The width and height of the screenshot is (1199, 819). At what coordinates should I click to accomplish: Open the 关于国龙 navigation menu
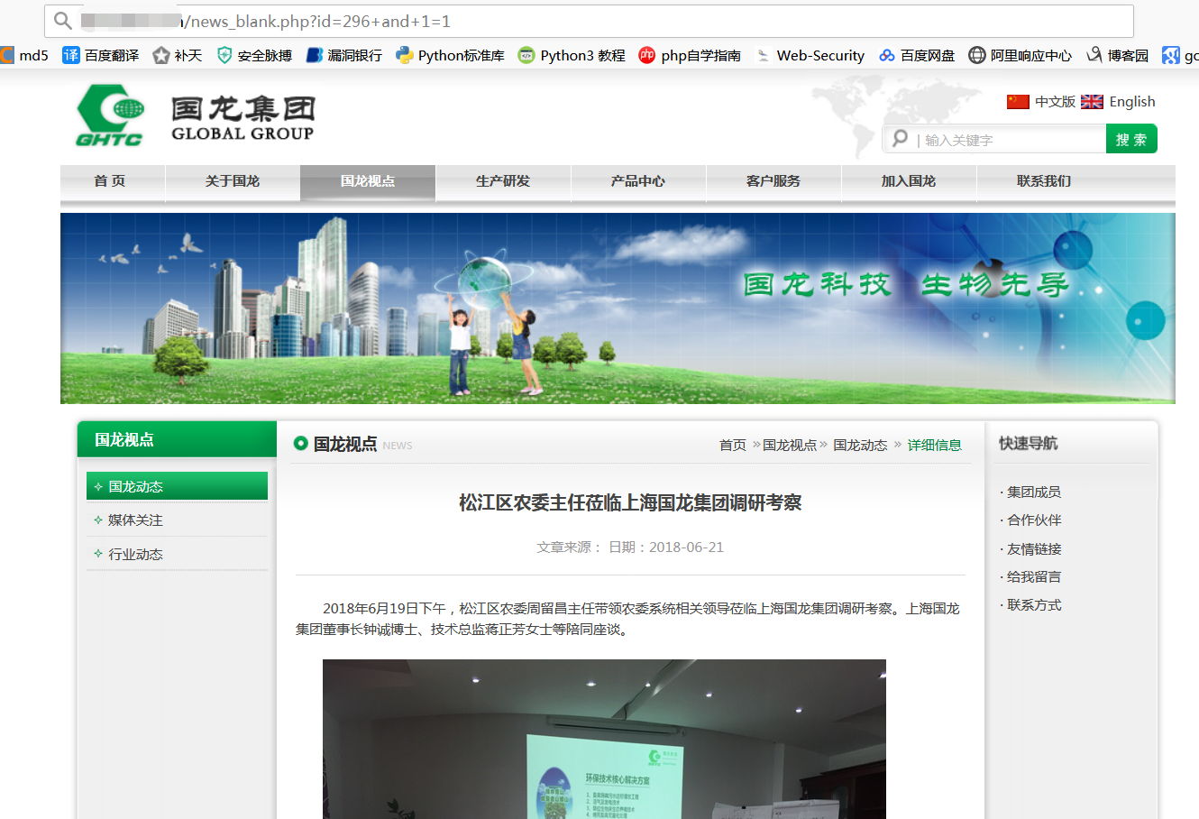tap(233, 181)
